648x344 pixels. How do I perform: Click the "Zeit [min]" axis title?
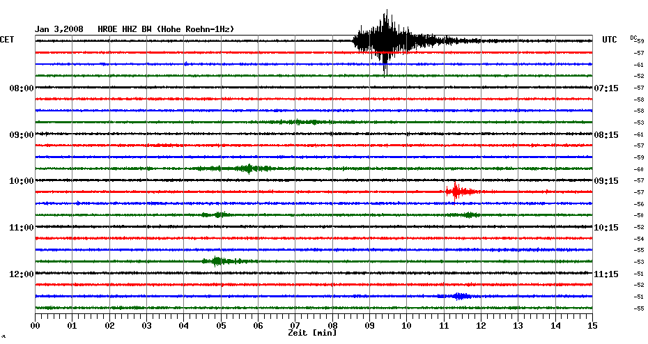(312, 333)
